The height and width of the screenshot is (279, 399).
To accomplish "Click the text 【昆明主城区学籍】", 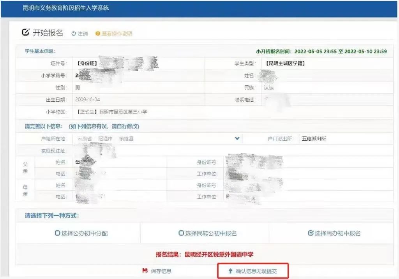I will click(x=285, y=64).
